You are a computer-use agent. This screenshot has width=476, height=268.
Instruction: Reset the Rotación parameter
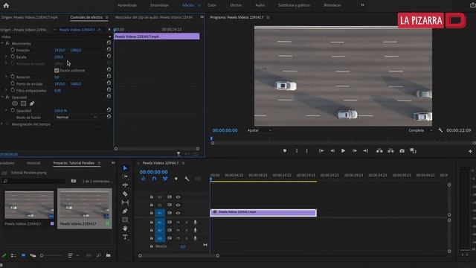109,76
